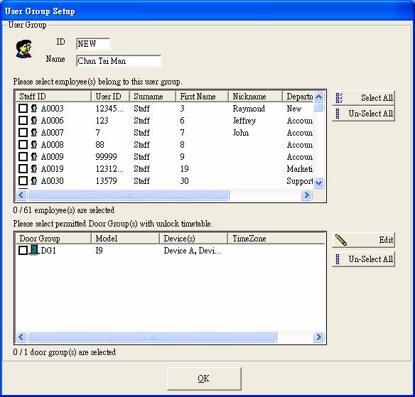Click the employee icon beside A0009
Image resolution: width=415 pixels, height=397 pixels.
click(34, 156)
